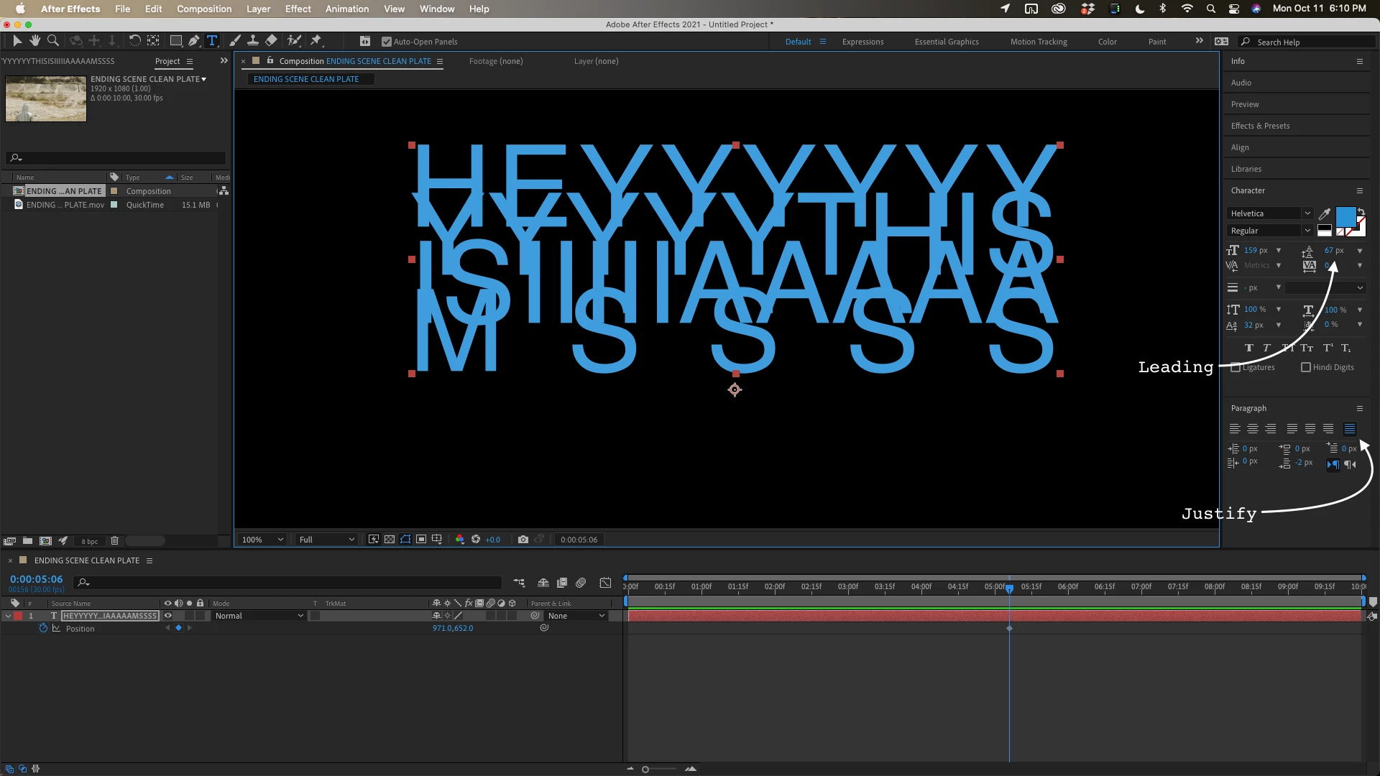The height and width of the screenshot is (776, 1380).
Task: Hide text layer using eye toggle
Action: pyautogui.click(x=168, y=616)
